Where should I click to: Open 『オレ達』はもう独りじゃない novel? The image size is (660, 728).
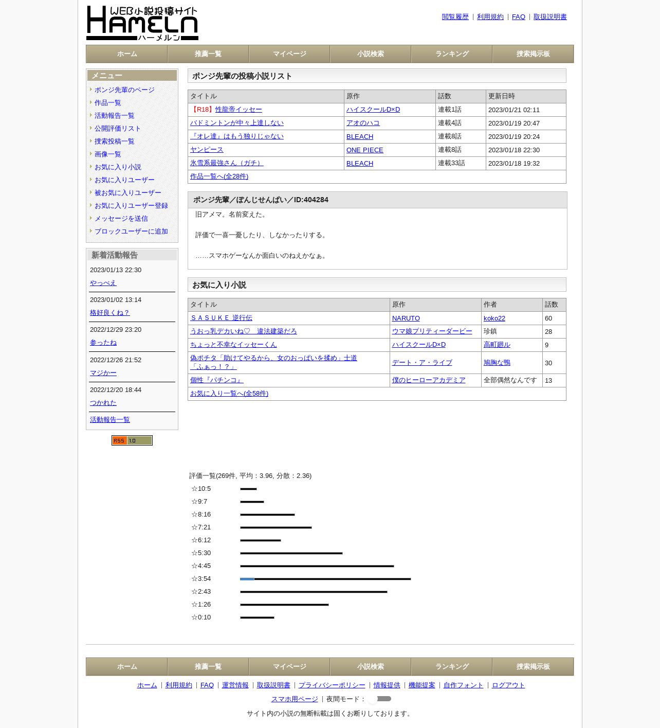click(237, 136)
